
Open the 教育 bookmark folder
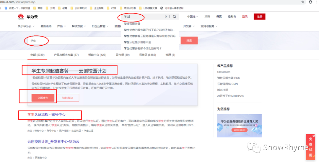(63, 8)
